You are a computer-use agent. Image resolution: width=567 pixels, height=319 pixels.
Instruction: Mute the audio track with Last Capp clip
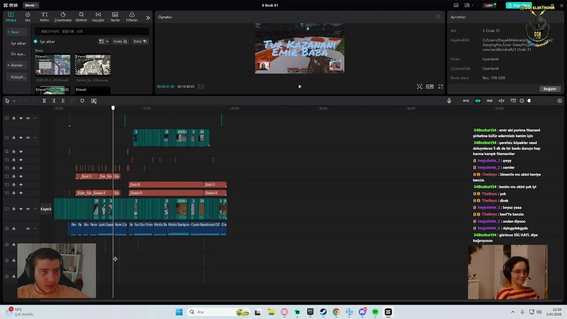click(28, 229)
